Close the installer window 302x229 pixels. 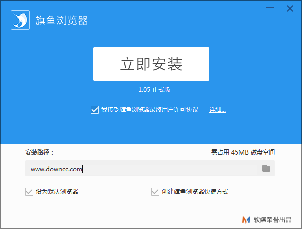click(x=290, y=9)
